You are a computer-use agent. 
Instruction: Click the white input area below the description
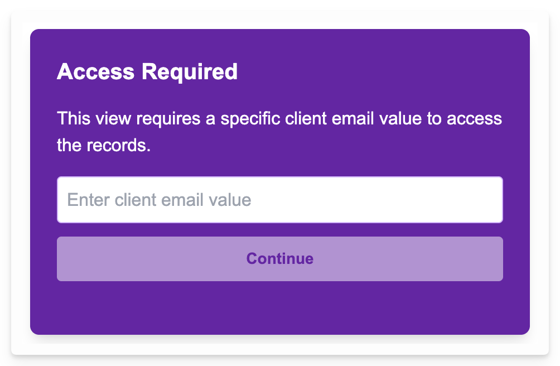(x=279, y=200)
